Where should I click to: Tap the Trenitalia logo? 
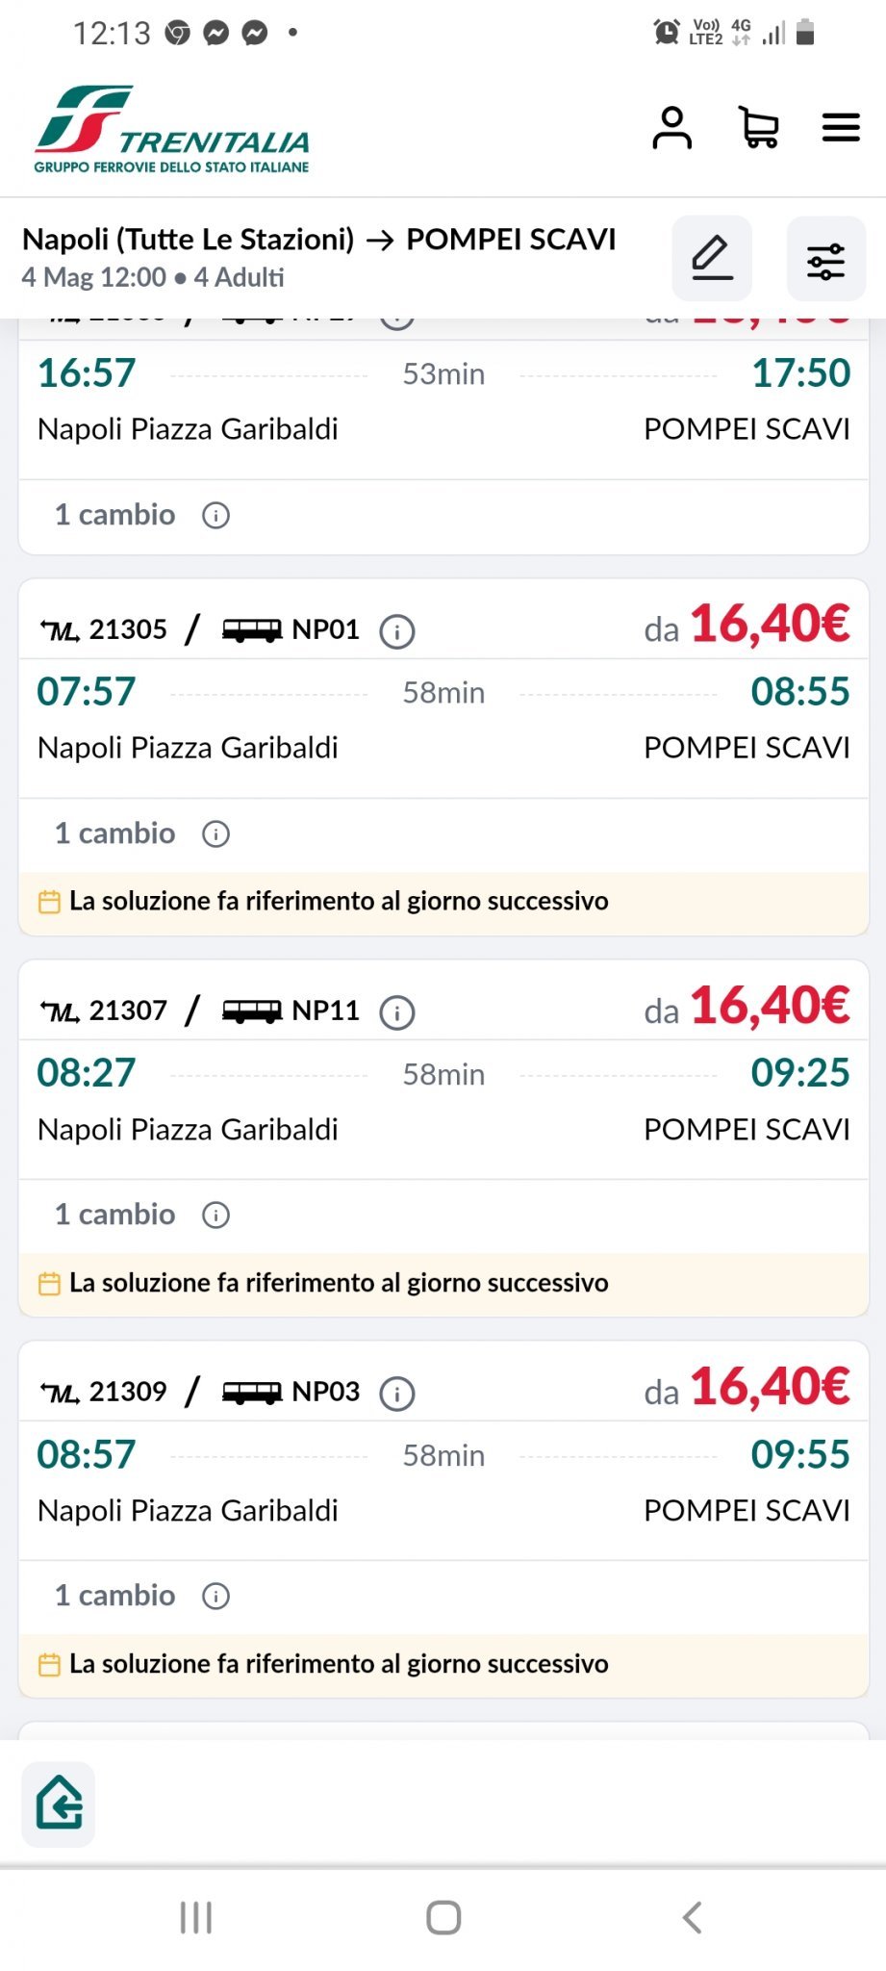[172, 130]
